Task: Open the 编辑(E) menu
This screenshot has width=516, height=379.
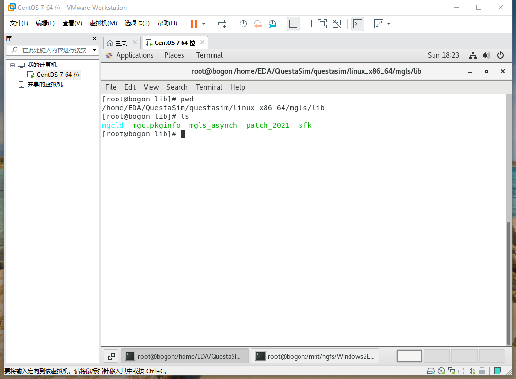Action: [x=45, y=23]
